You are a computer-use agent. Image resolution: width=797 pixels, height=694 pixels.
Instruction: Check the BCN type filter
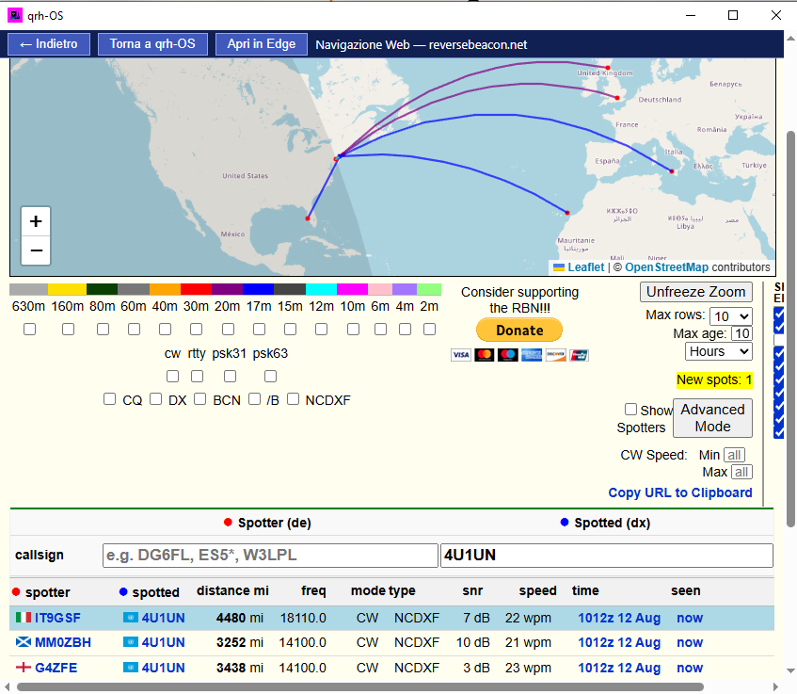click(x=199, y=399)
